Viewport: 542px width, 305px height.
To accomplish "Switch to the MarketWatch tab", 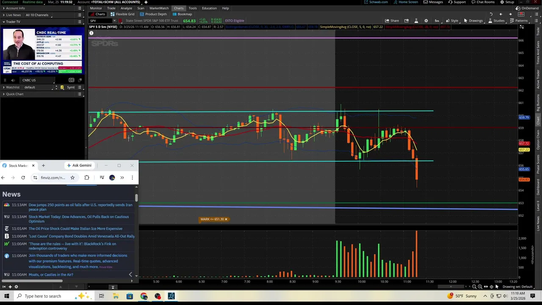I will coord(159,8).
